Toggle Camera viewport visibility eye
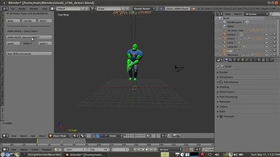 266,34
